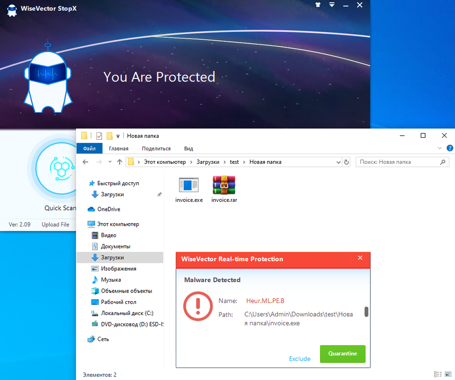Open the Поделиться ribbon tab
Viewport: 455px width, 380px height.
point(156,148)
